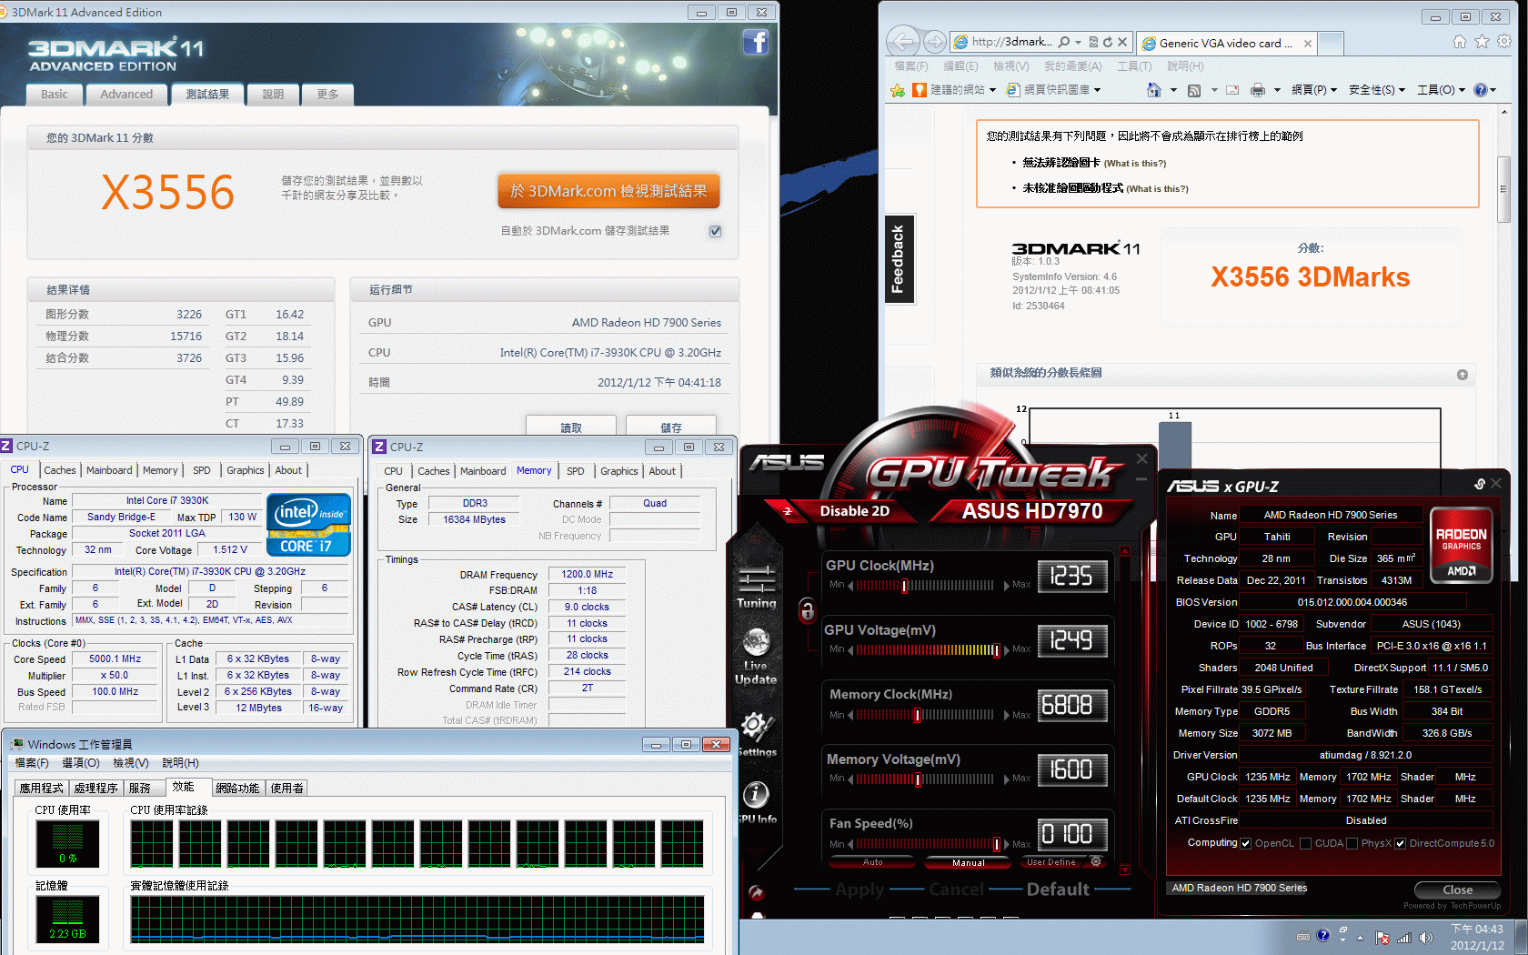Click the IE home icon at top right

click(1460, 42)
